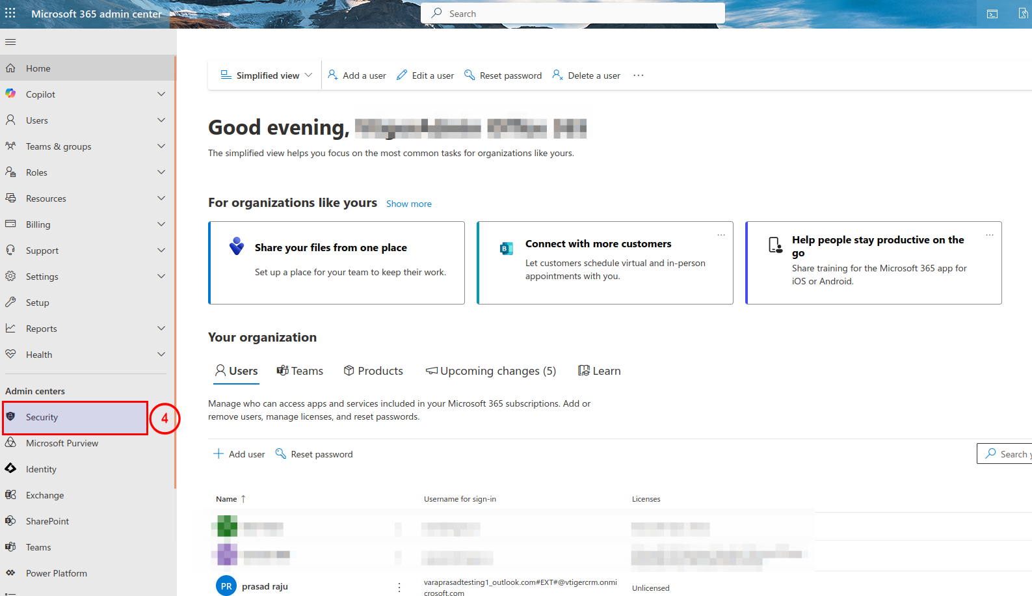Click the Show more link
This screenshot has height=596, width=1032.
[x=409, y=204]
